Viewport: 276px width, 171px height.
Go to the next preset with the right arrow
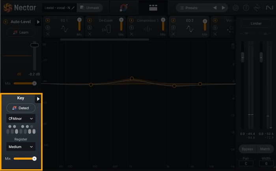point(224,8)
